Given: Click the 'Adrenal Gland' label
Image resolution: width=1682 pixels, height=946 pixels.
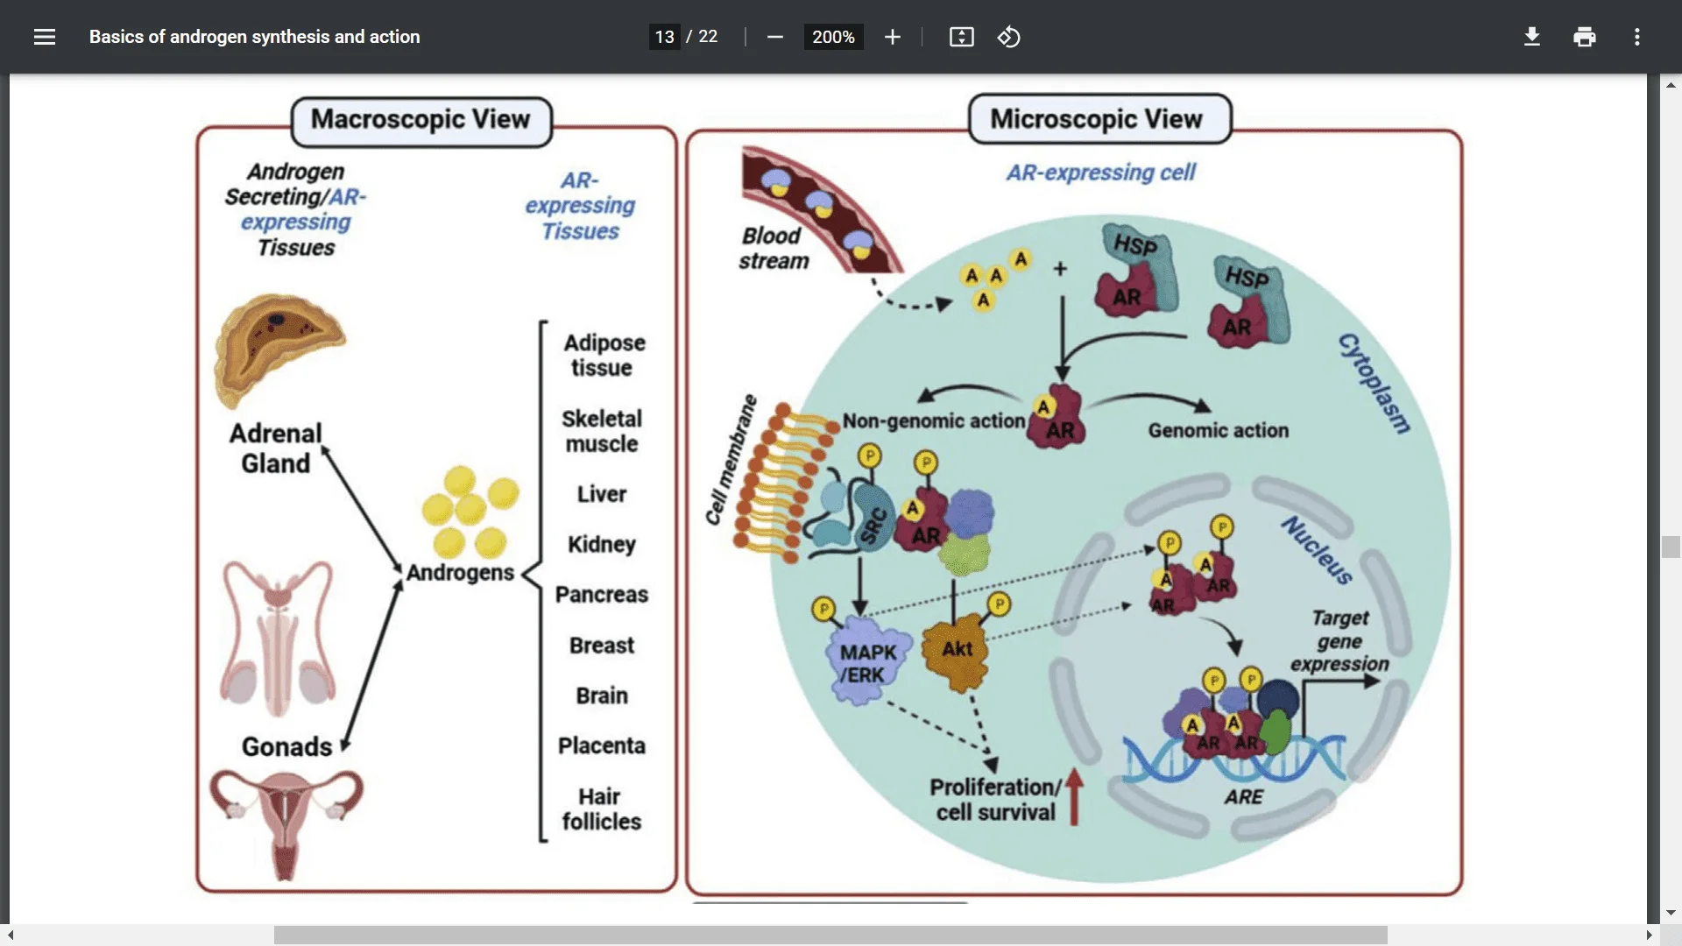Looking at the screenshot, I should pyautogui.click(x=275, y=448).
